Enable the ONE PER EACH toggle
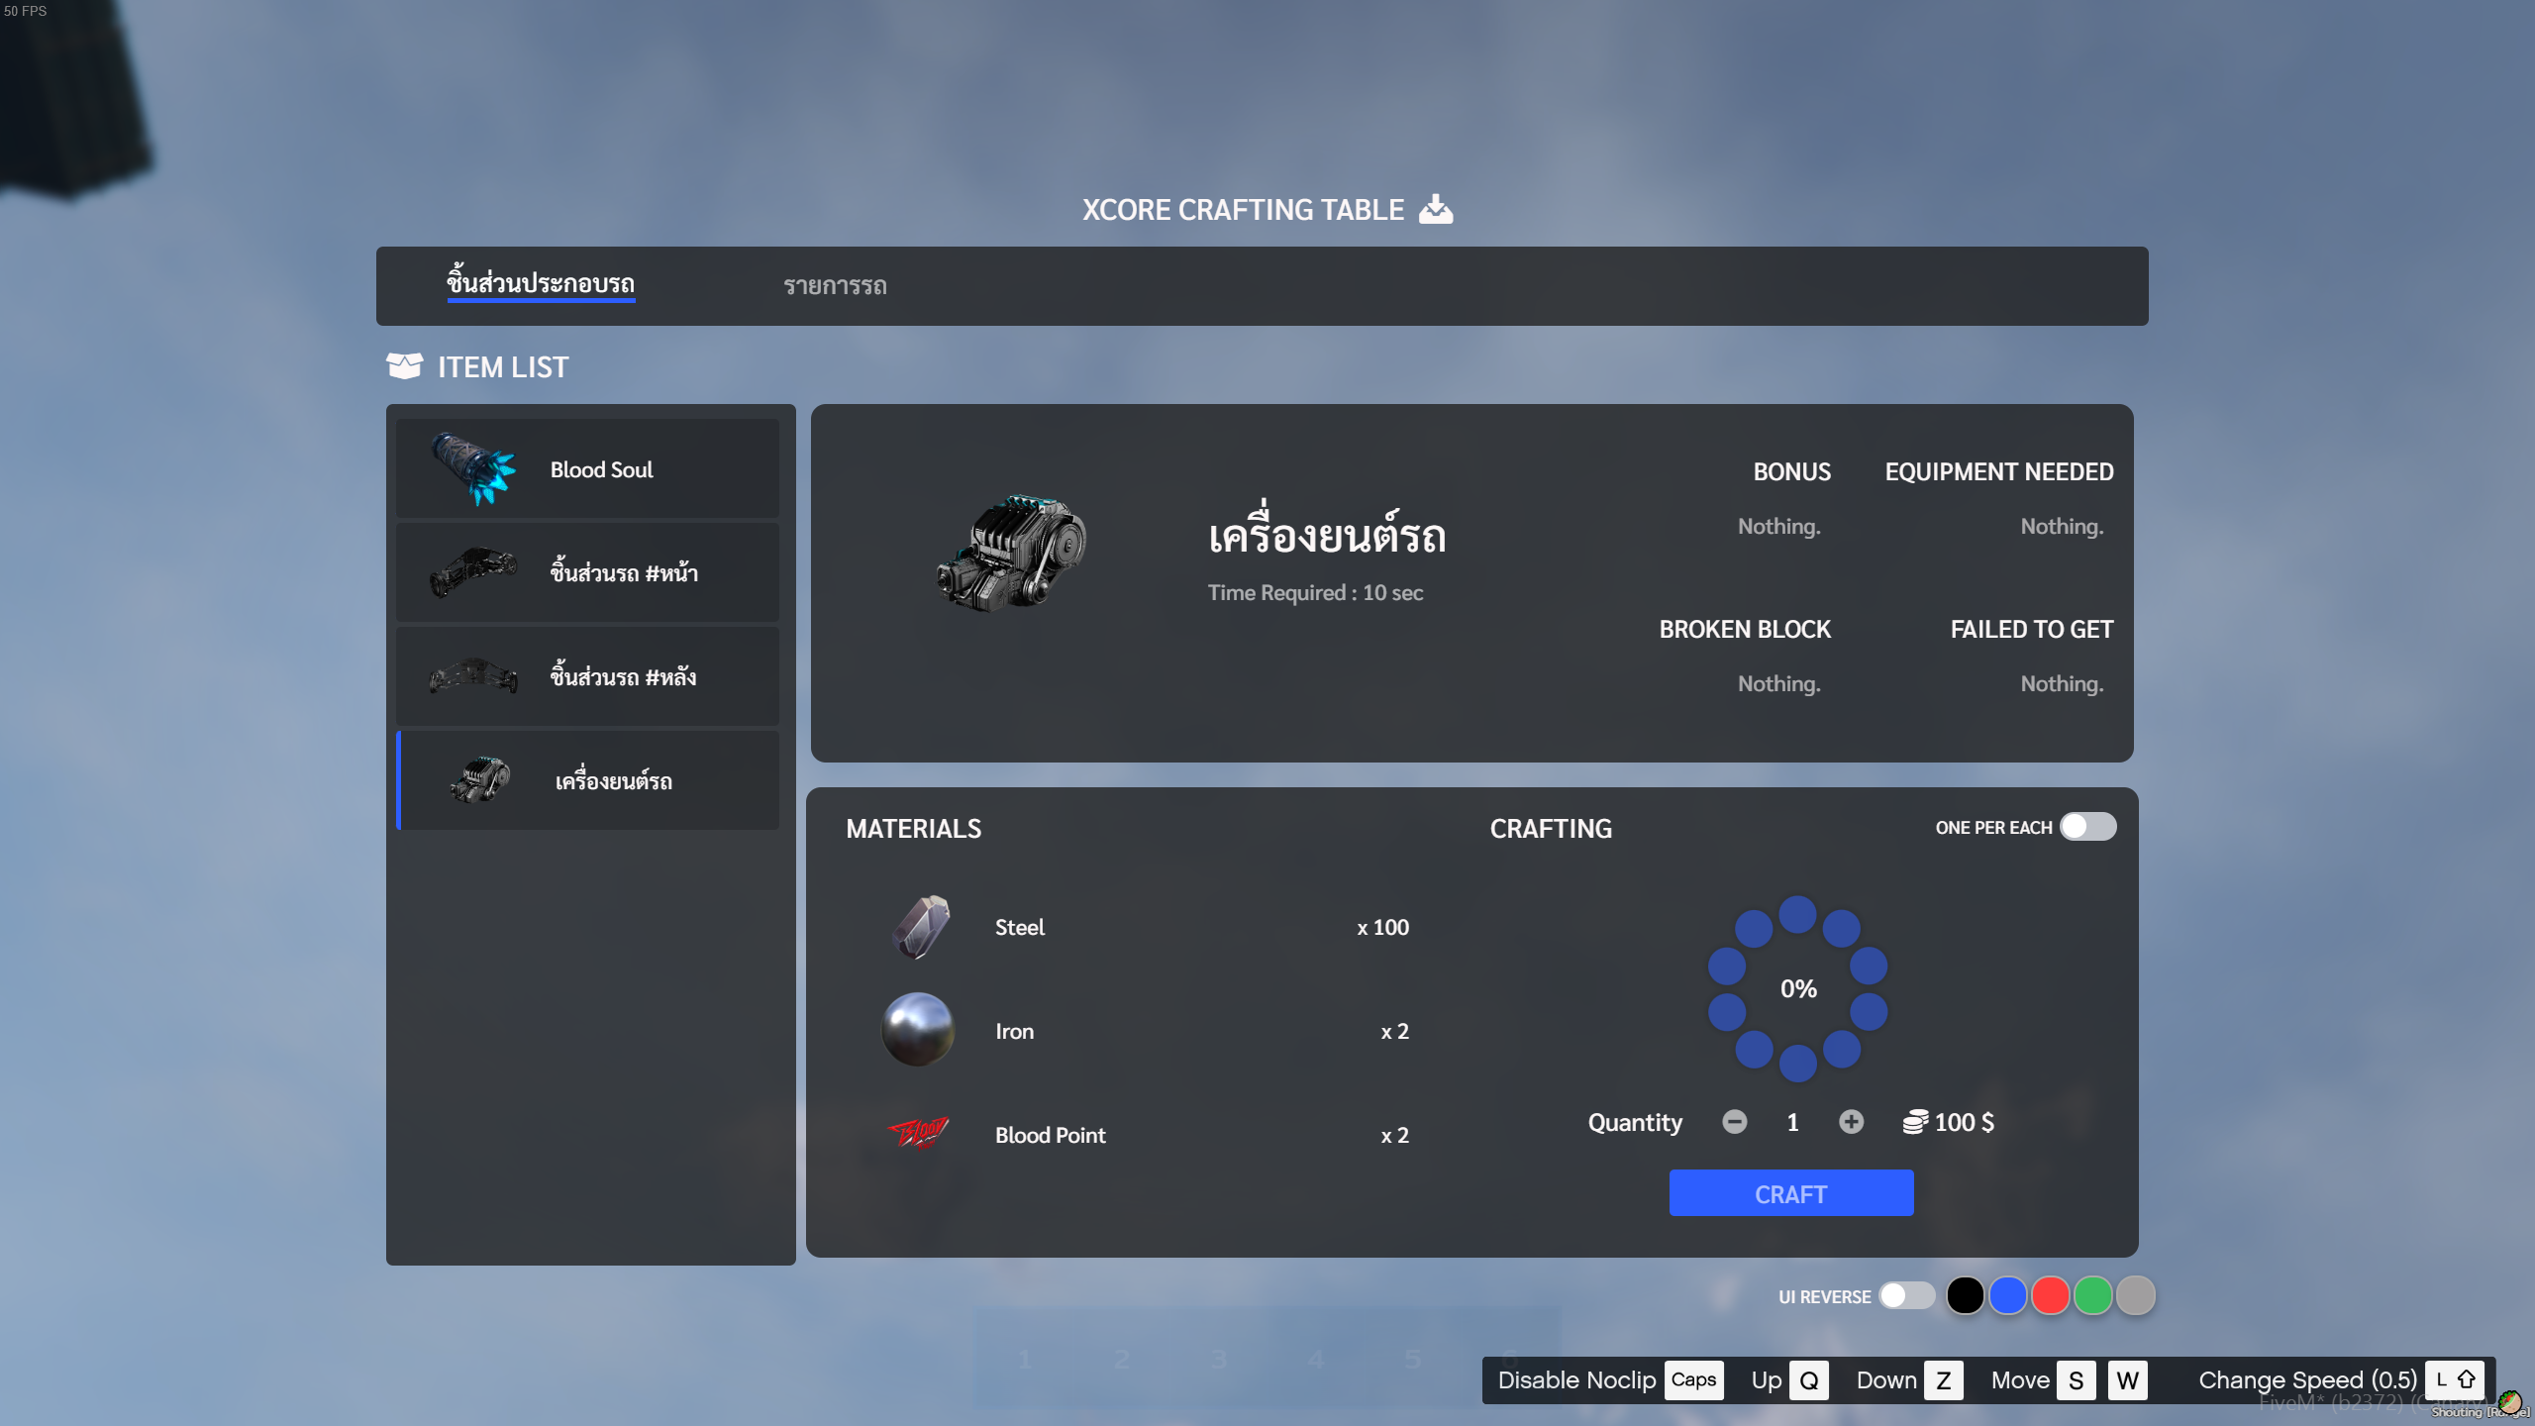This screenshot has width=2535, height=1426. pyautogui.click(x=2087, y=827)
